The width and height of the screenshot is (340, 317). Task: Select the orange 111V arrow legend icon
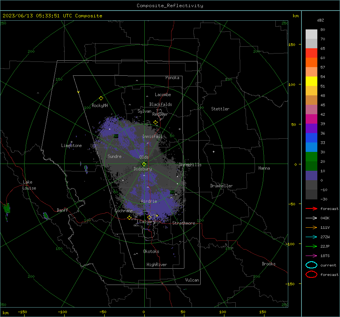(x=311, y=227)
